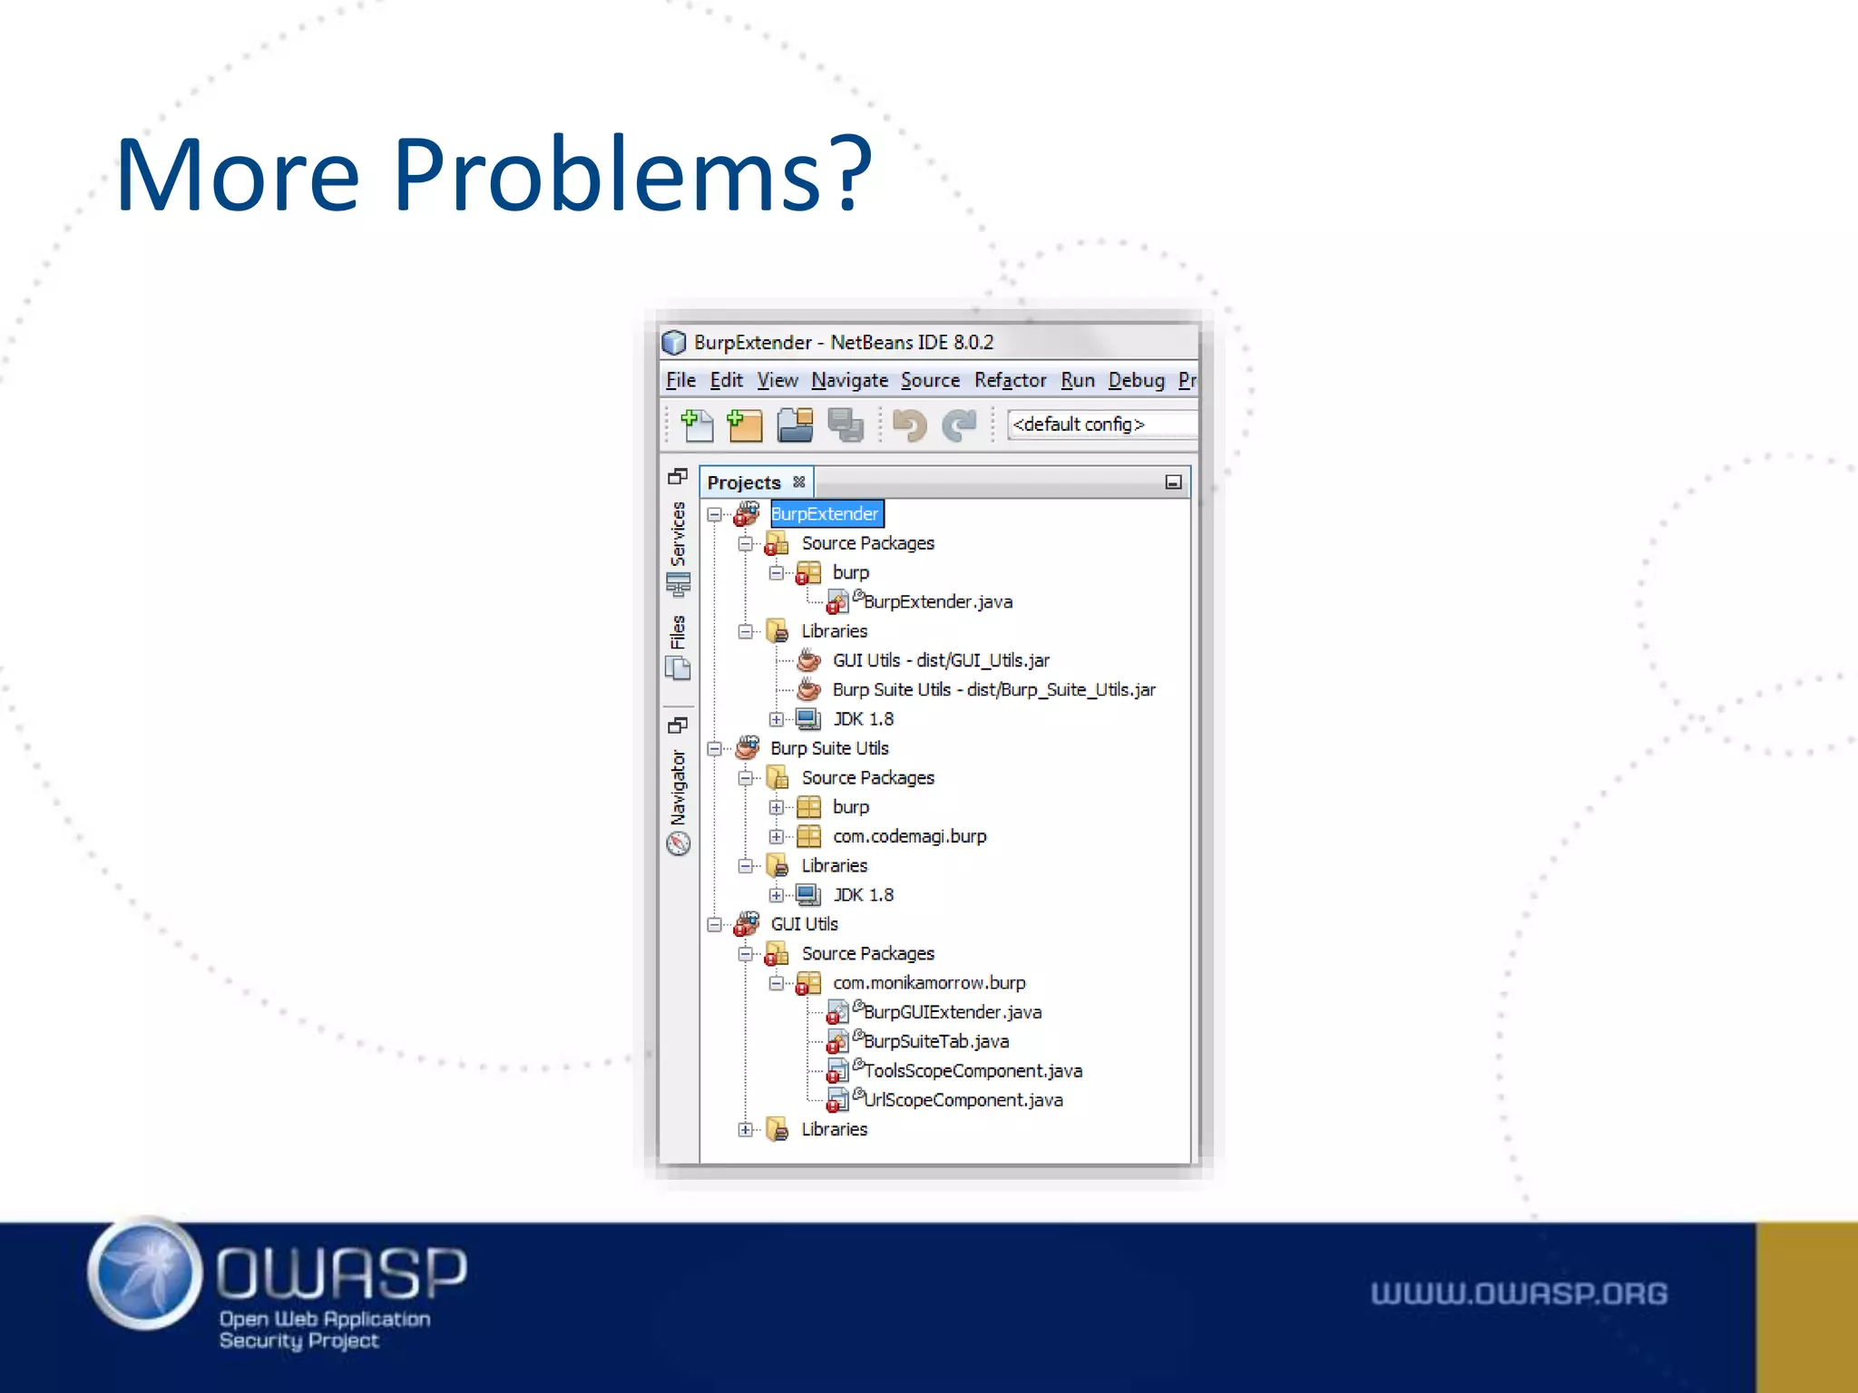The height and width of the screenshot is (1393, 1858).
Task: Click the restore group icon above Navigator
Action: coord(678,726)
